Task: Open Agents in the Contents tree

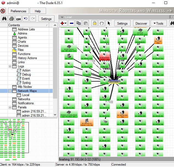Action: (22, 38)
